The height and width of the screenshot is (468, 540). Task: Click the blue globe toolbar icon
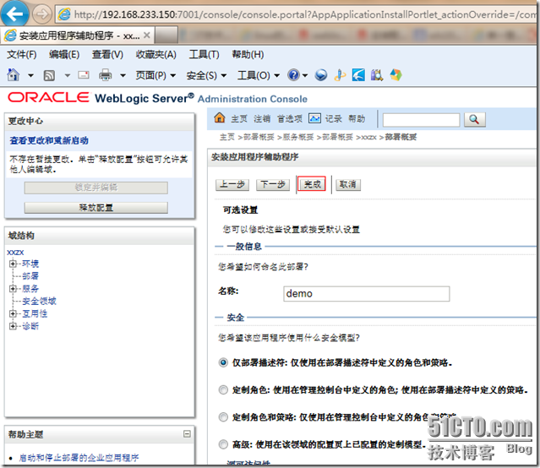pos(320,74)
